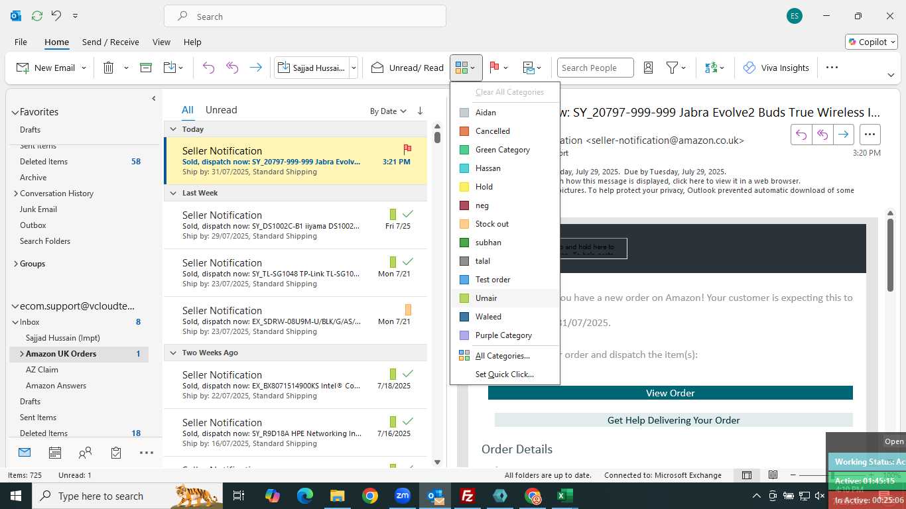Viewport: 906px width, 509px height.
Task: Toggle Unread/ Read status button
Action: [x=407, y=68]
